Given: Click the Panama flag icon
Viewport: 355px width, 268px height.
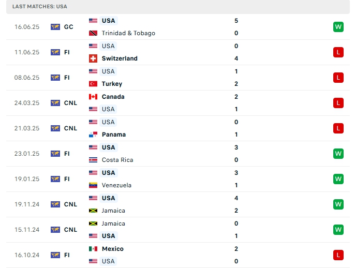Looking at the screenshot, I should coord(93,135).
